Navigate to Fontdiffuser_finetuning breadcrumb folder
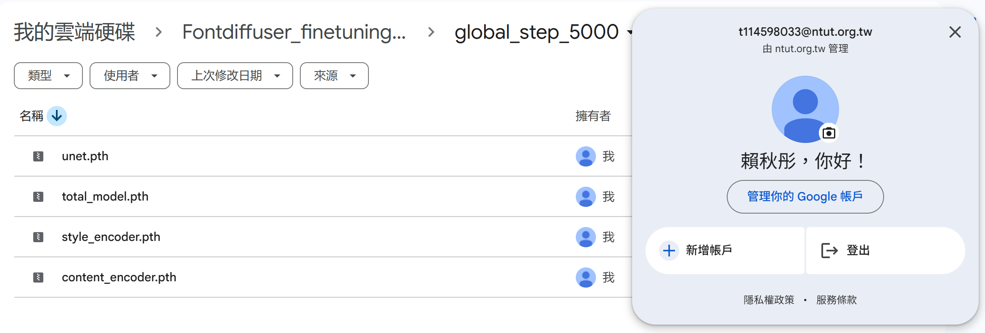Image resolution: width=985 pixels, height=333 pixels. pyautogui.click(x=294, y=32)
